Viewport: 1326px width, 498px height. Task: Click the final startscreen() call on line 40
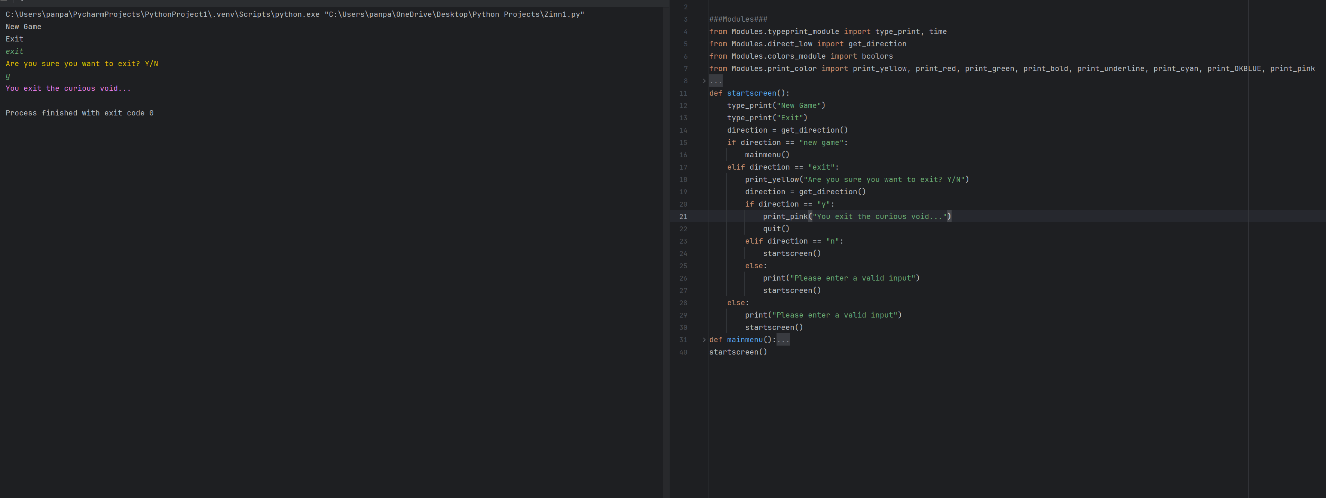[738, 352]
